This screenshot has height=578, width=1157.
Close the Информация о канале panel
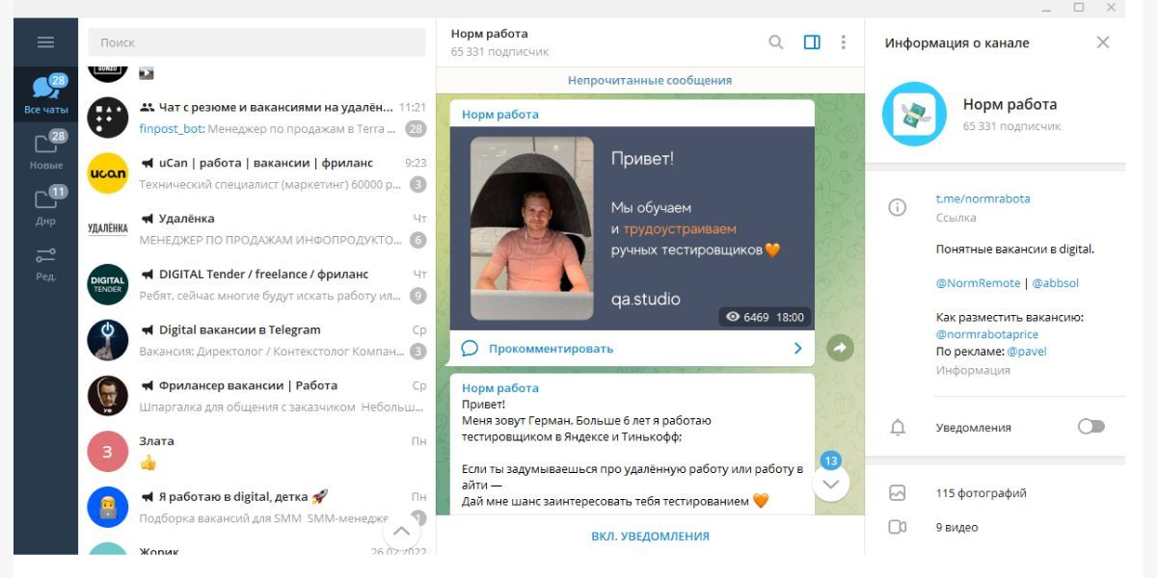coord(1103,42)
